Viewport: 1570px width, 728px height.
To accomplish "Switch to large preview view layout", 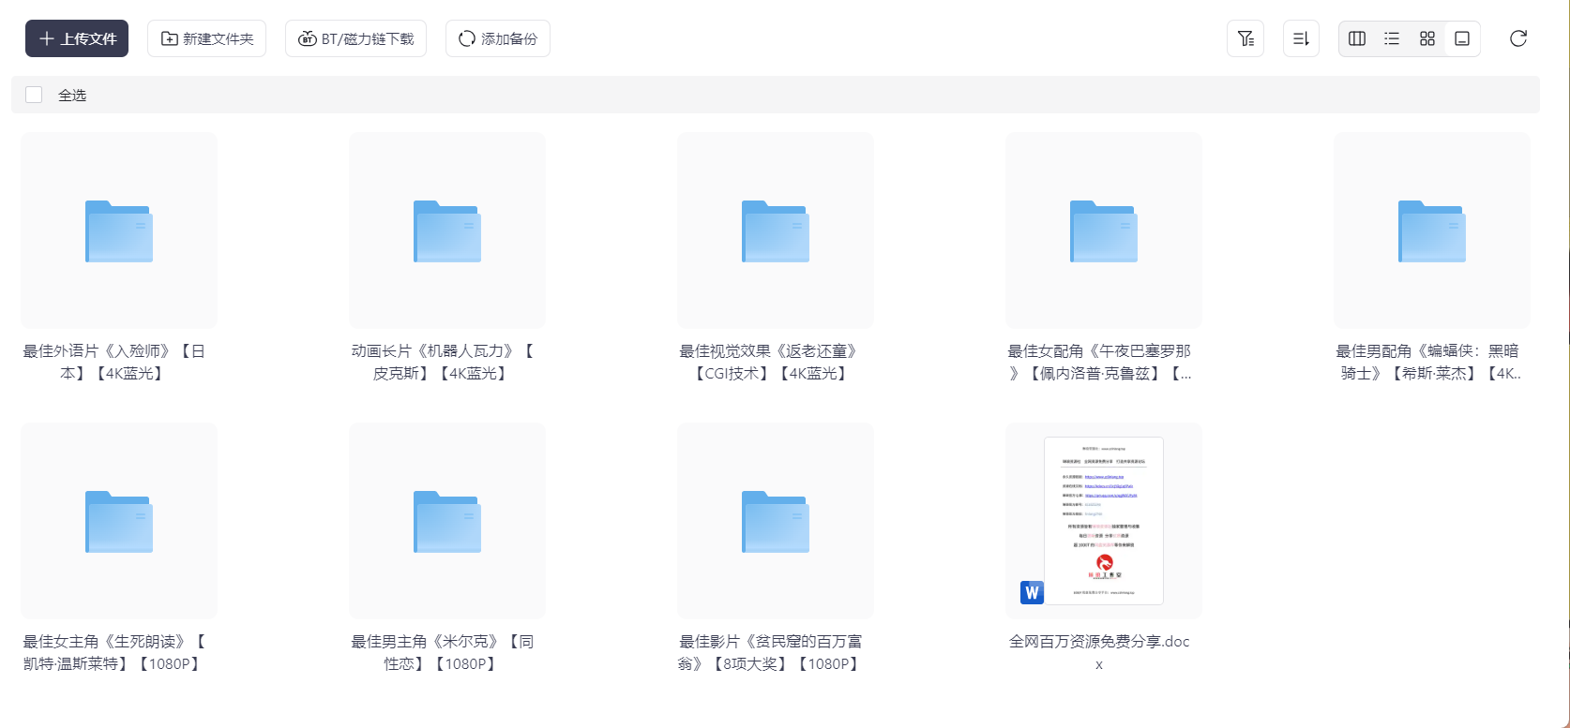I will (x=1462, y=38).
